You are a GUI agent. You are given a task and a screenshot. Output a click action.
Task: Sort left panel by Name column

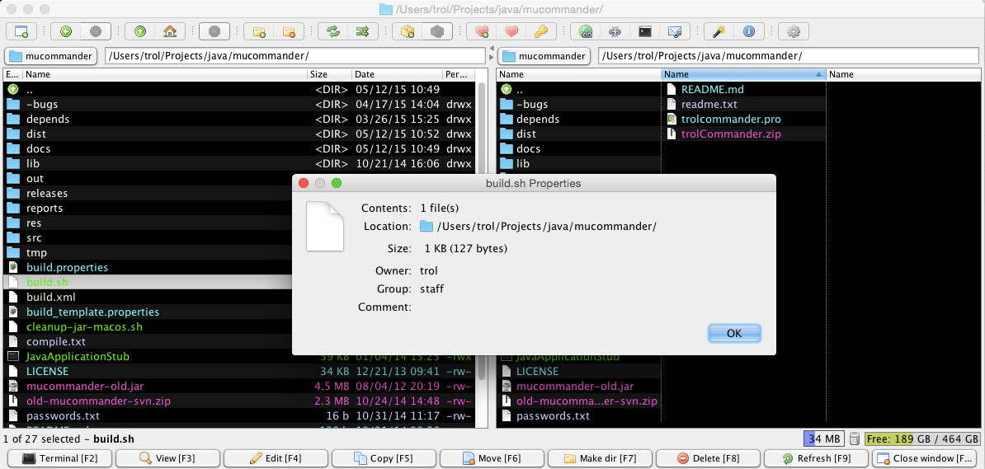coord(165,74)
